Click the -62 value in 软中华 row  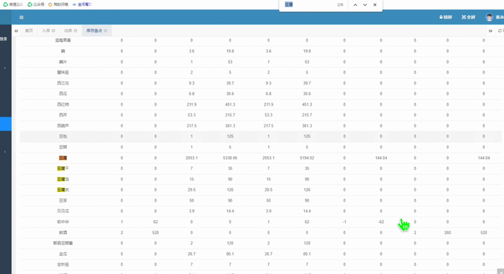pyautogui.click(x=381, y=222)
